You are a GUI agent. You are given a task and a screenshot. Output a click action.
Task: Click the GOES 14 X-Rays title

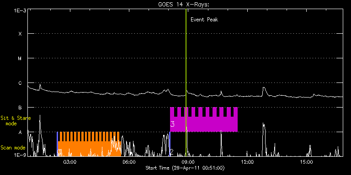point(184,5)
